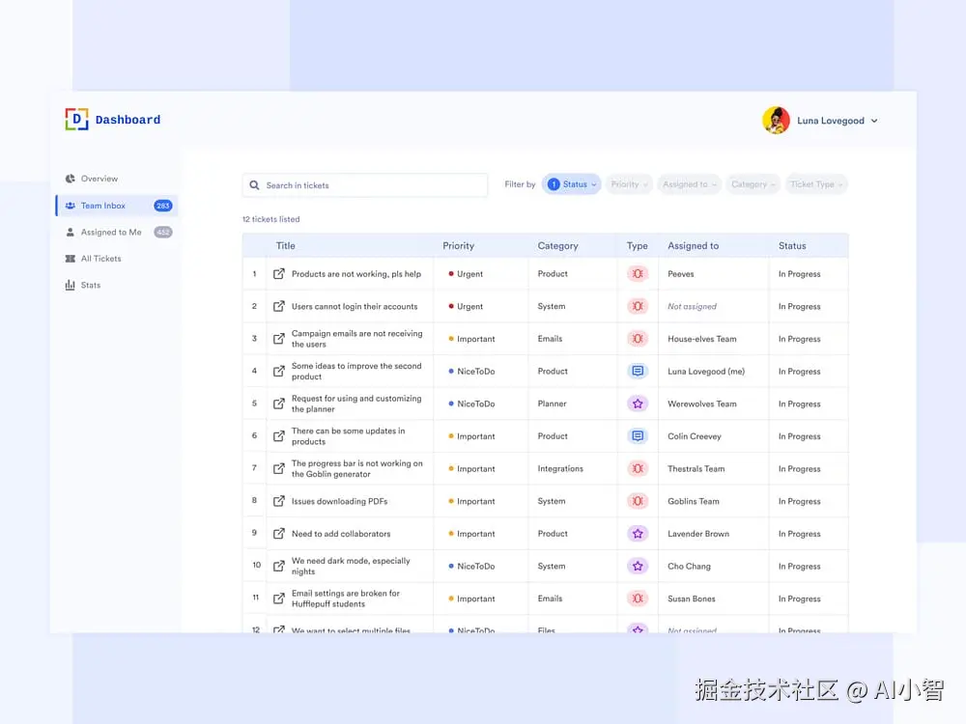This screenshot has width=966, height=724.
Task: Open the ticket about customizing the planner
Action: point(279,404)
